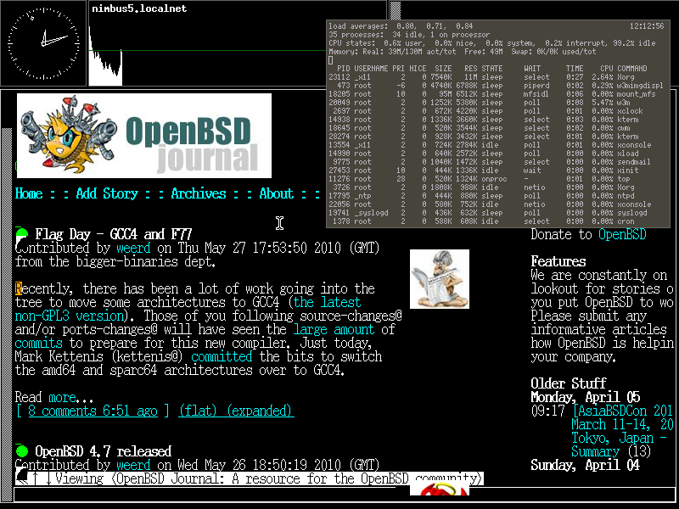
Task: Click the back arrow in w3m status line
Action: coord(23,479)
